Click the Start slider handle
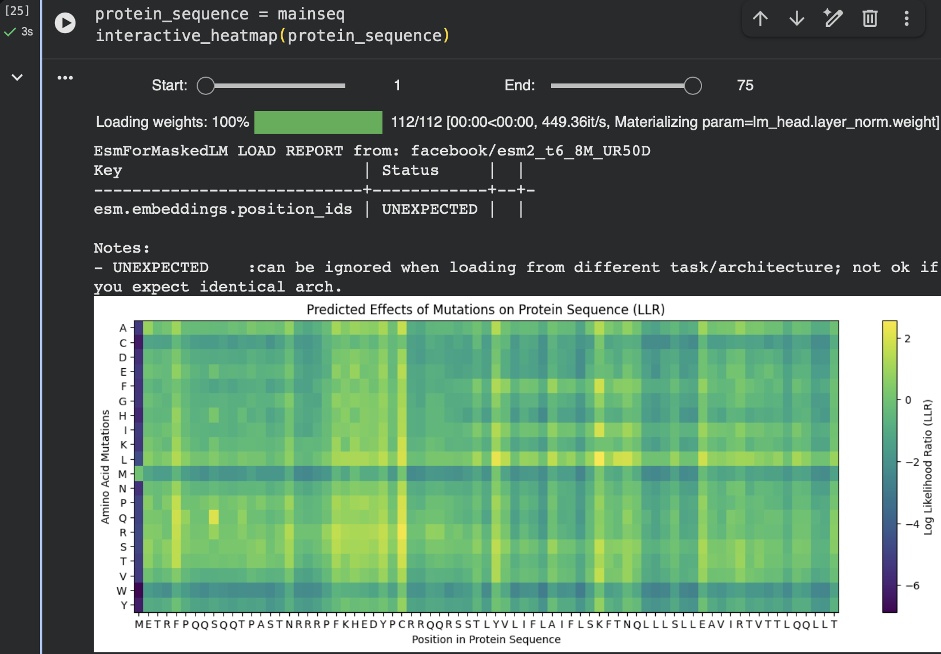 point(206,86)
